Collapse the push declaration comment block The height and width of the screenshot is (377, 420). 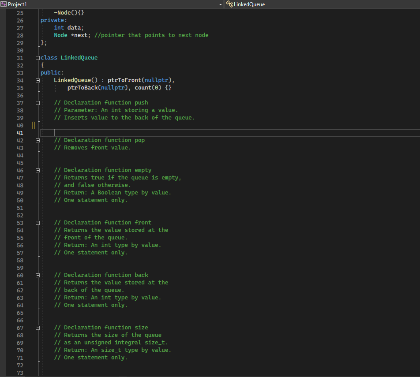click(x=37, y=103)
